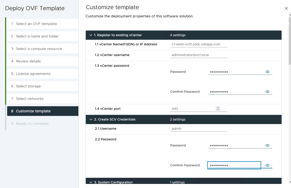291x188 pixels.
Task: Click the vCenter port stepper arrows
Action: click(x=218, y=109)
